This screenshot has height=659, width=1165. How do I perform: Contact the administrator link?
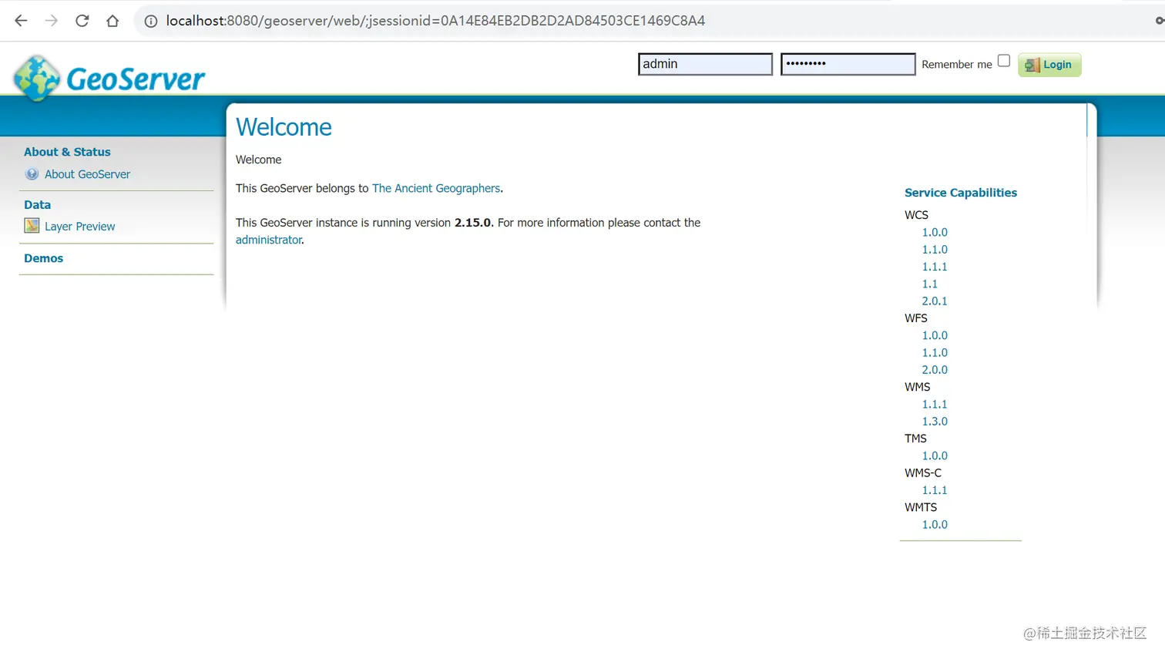coord(269,240)
